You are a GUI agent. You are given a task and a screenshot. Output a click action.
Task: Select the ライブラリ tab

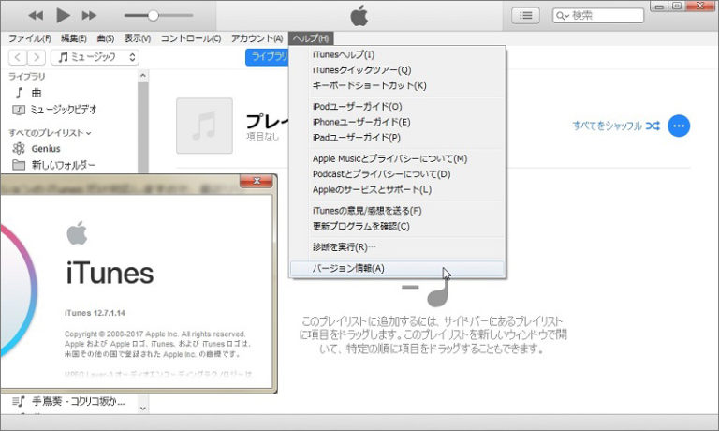[x=268, y=57]
